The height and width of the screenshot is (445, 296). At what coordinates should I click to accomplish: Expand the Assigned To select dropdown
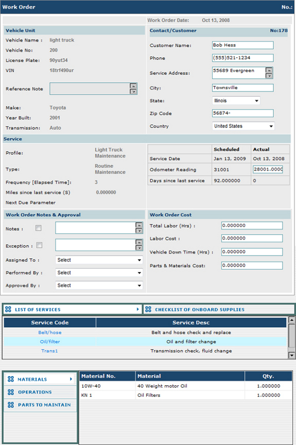tap(99, 260)
